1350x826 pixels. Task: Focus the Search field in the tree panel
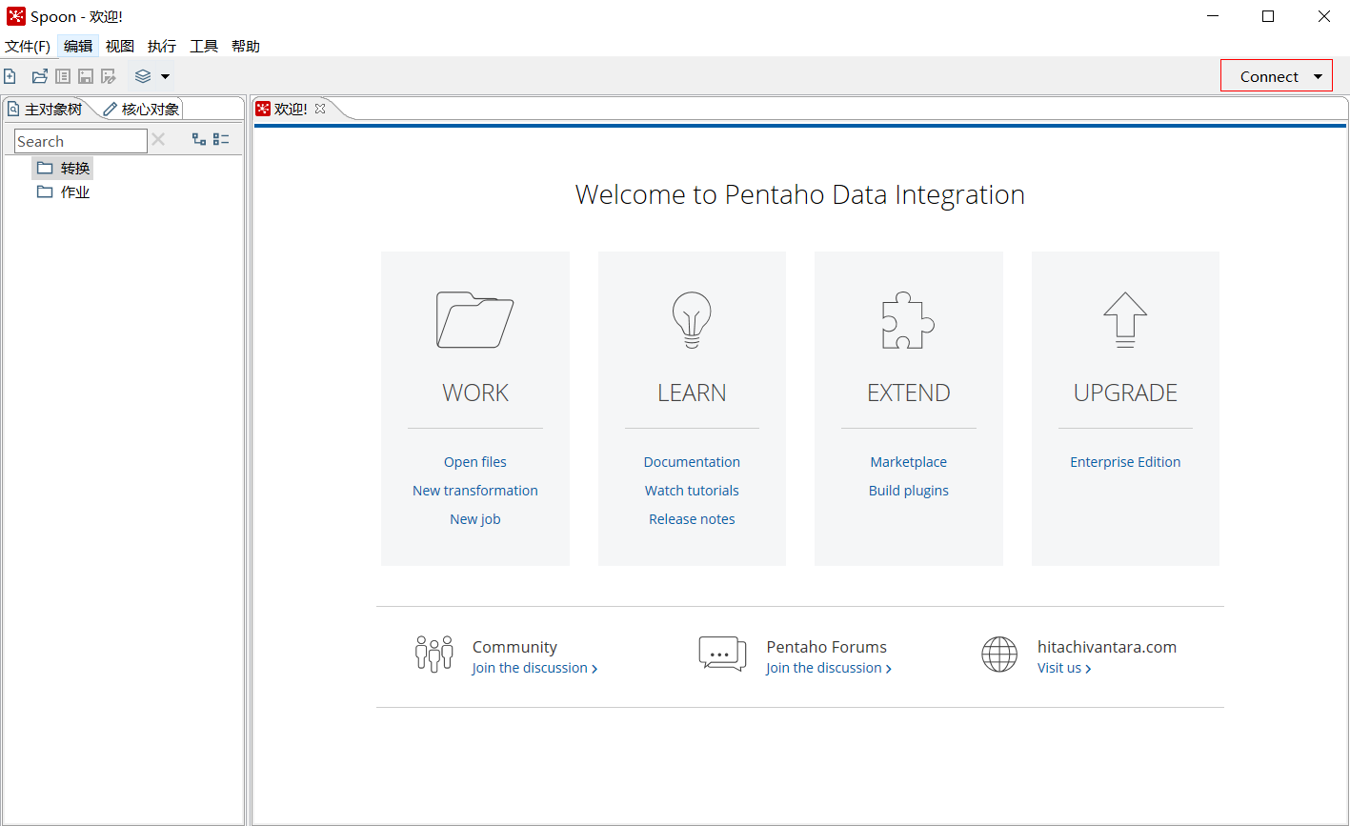point(81,141)
